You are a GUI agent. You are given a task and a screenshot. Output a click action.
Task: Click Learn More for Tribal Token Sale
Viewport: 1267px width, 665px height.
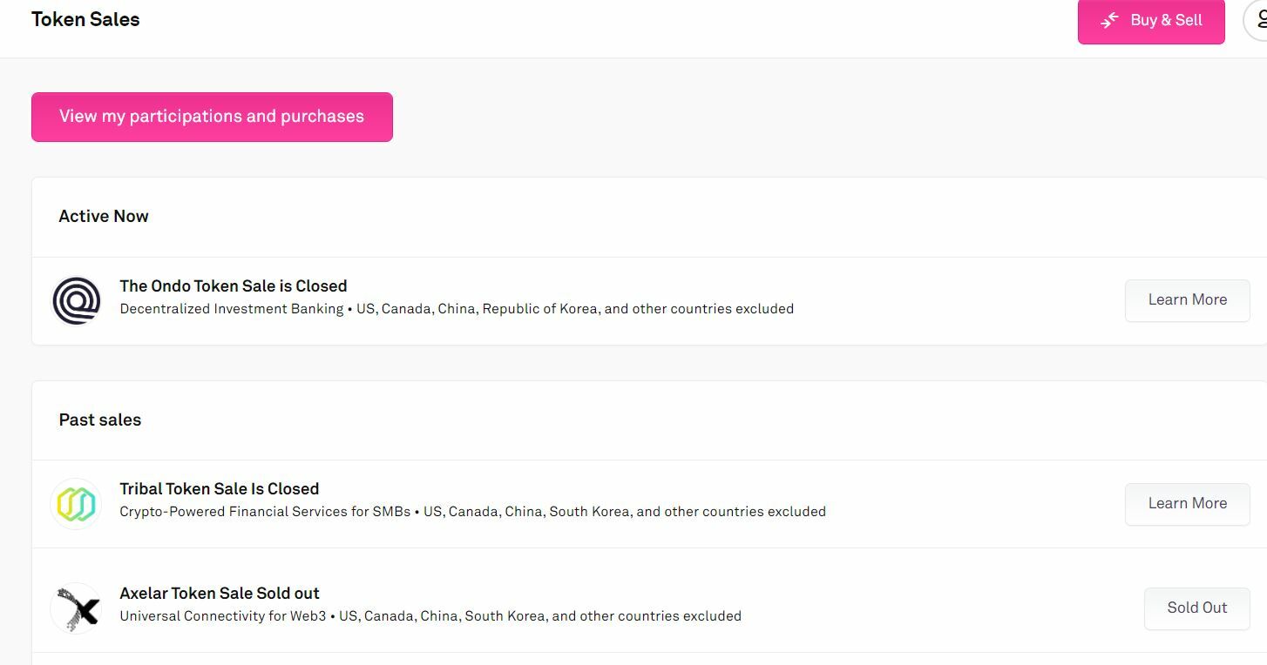coord(1187,504)
